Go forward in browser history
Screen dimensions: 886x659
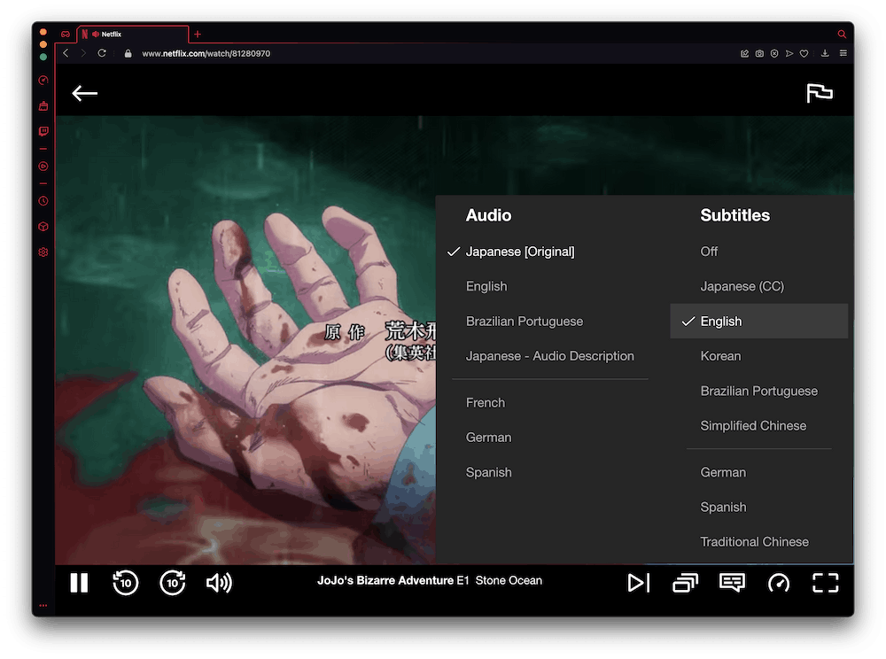83,53
